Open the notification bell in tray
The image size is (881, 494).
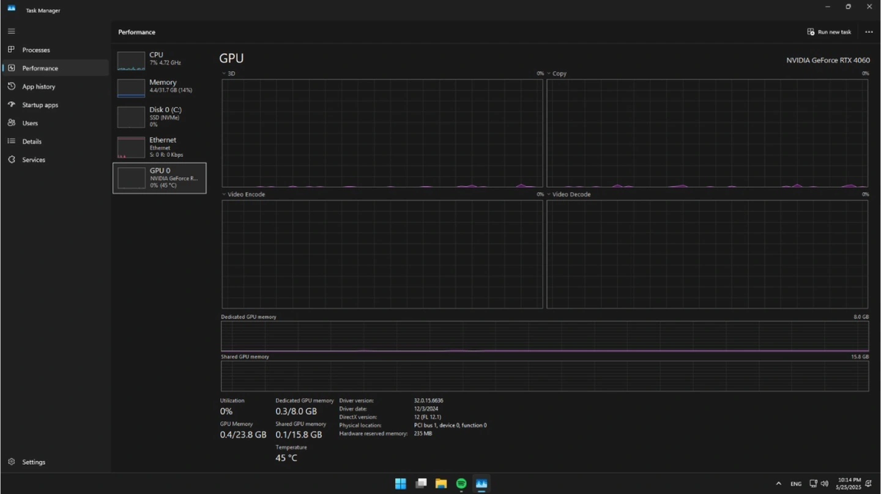pyautogui.click(x=868, y=484)
